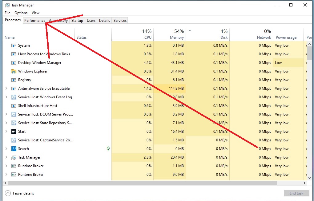Viewport: 314px width, 201px height.
Task: Expand the Runtime Broker row with 1.1 MB
Action: click(6, 166)
